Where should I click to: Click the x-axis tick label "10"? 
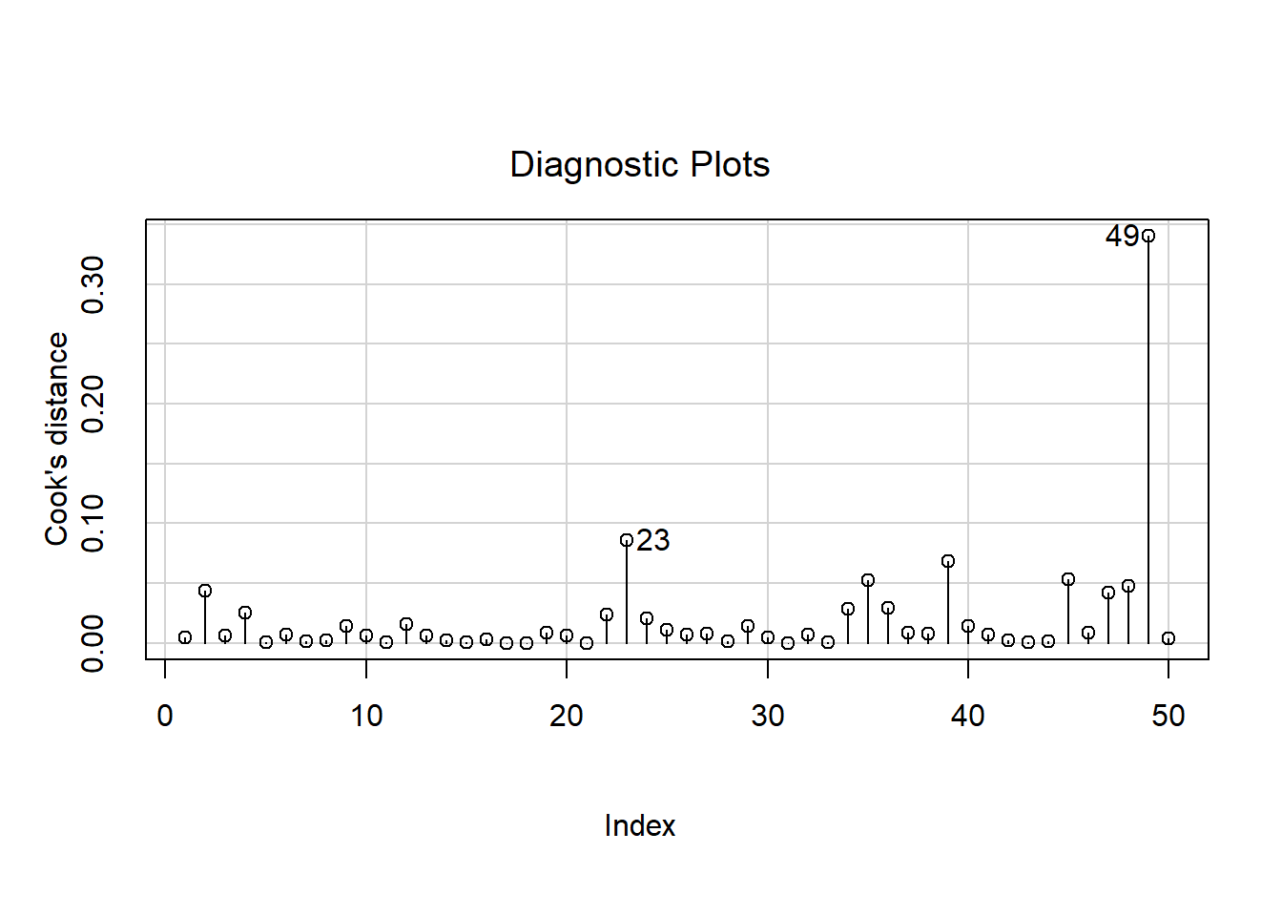click(x=366, y=716)
